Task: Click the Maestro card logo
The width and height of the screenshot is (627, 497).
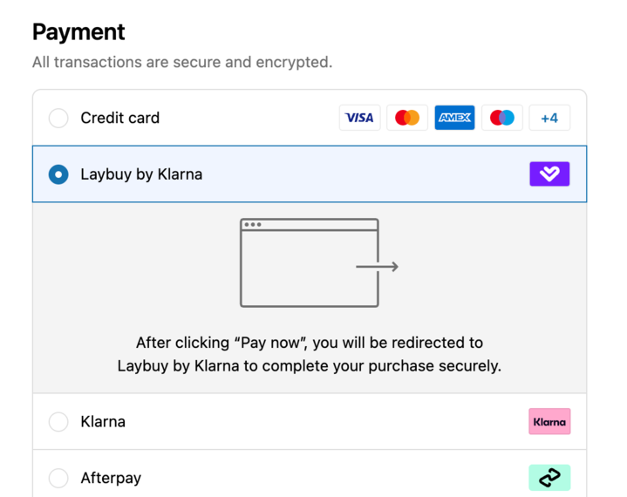Action: pos(502,118)
